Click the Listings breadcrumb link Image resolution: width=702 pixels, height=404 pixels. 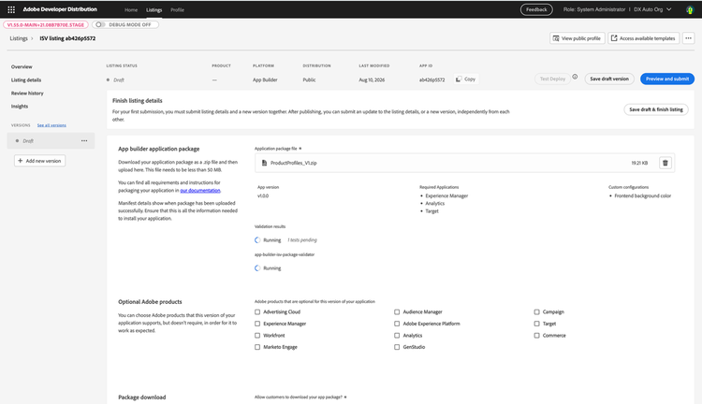point(19,38)
